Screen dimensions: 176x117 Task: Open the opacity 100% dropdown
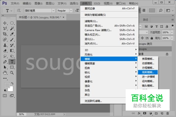[172, 32]
